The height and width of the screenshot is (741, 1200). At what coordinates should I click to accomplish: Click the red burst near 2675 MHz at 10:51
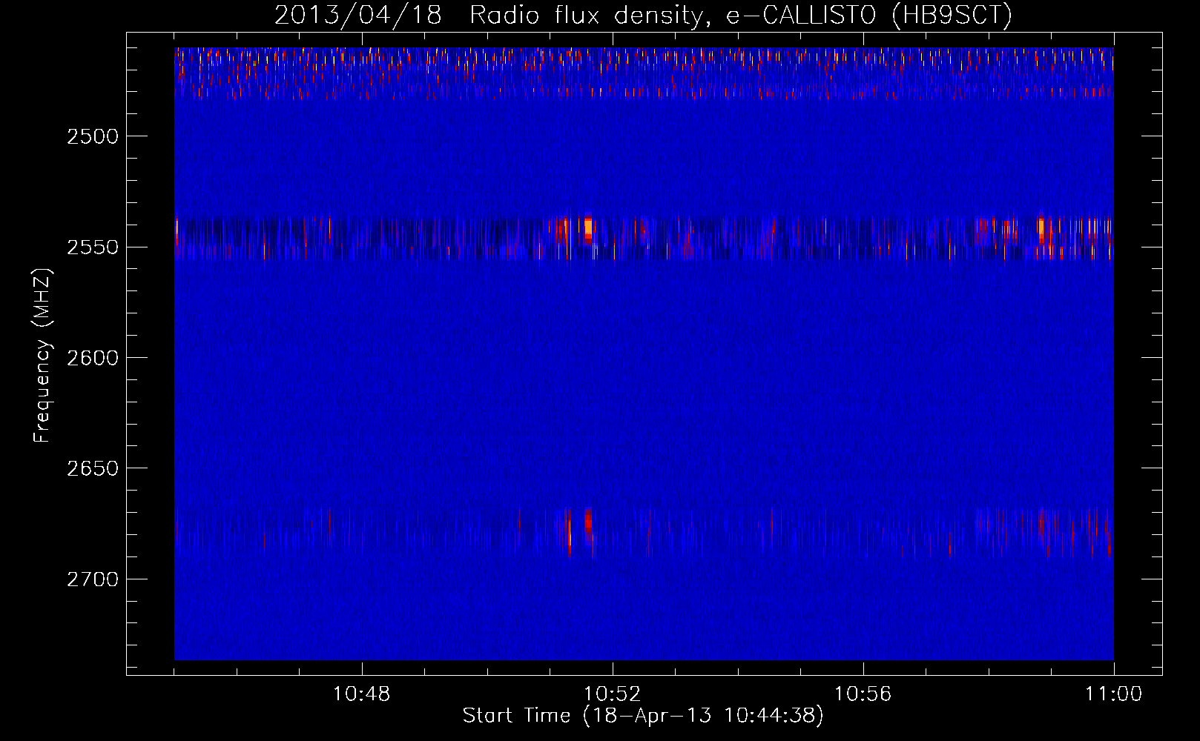point(588,522)
